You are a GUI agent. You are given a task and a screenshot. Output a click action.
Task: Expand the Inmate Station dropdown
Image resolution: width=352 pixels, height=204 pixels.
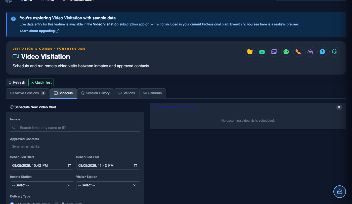click(x=42, y=185)
